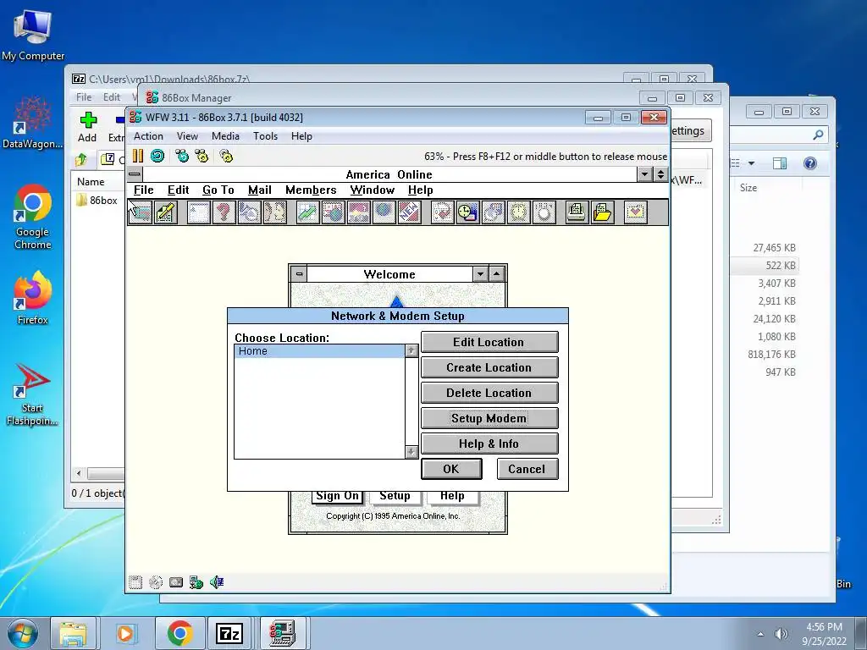Click the AOL Compose Mail pencil icon
Viewport: 867px width, 650px height.
[166, 212]
